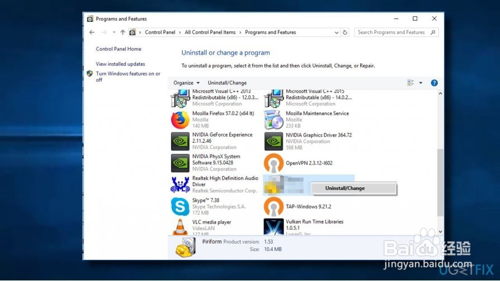Viewport: 500px width, 281px height.
Task: Select the Vulkan Run Time Libraries name
Action: (x=314, y=225)
